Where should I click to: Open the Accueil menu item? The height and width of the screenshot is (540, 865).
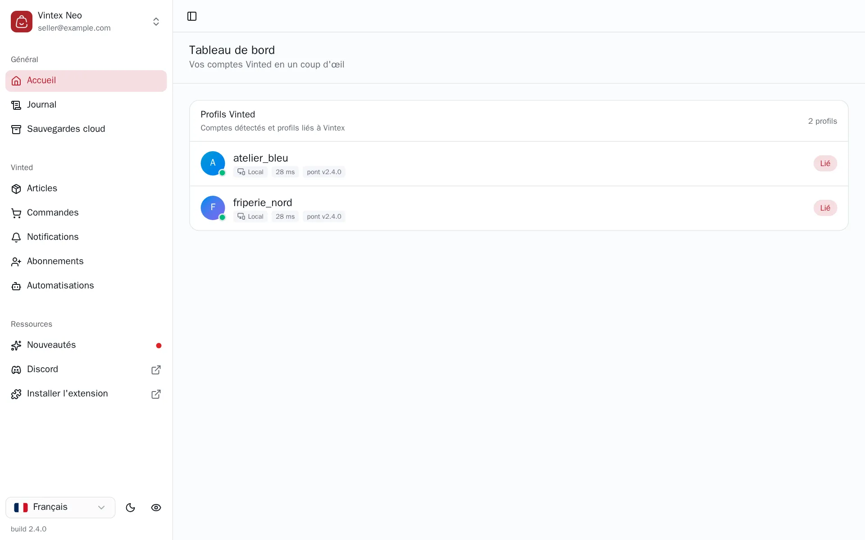tap(86, 81)
